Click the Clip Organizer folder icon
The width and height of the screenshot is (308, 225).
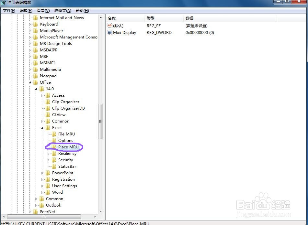[x=48, y=102]
